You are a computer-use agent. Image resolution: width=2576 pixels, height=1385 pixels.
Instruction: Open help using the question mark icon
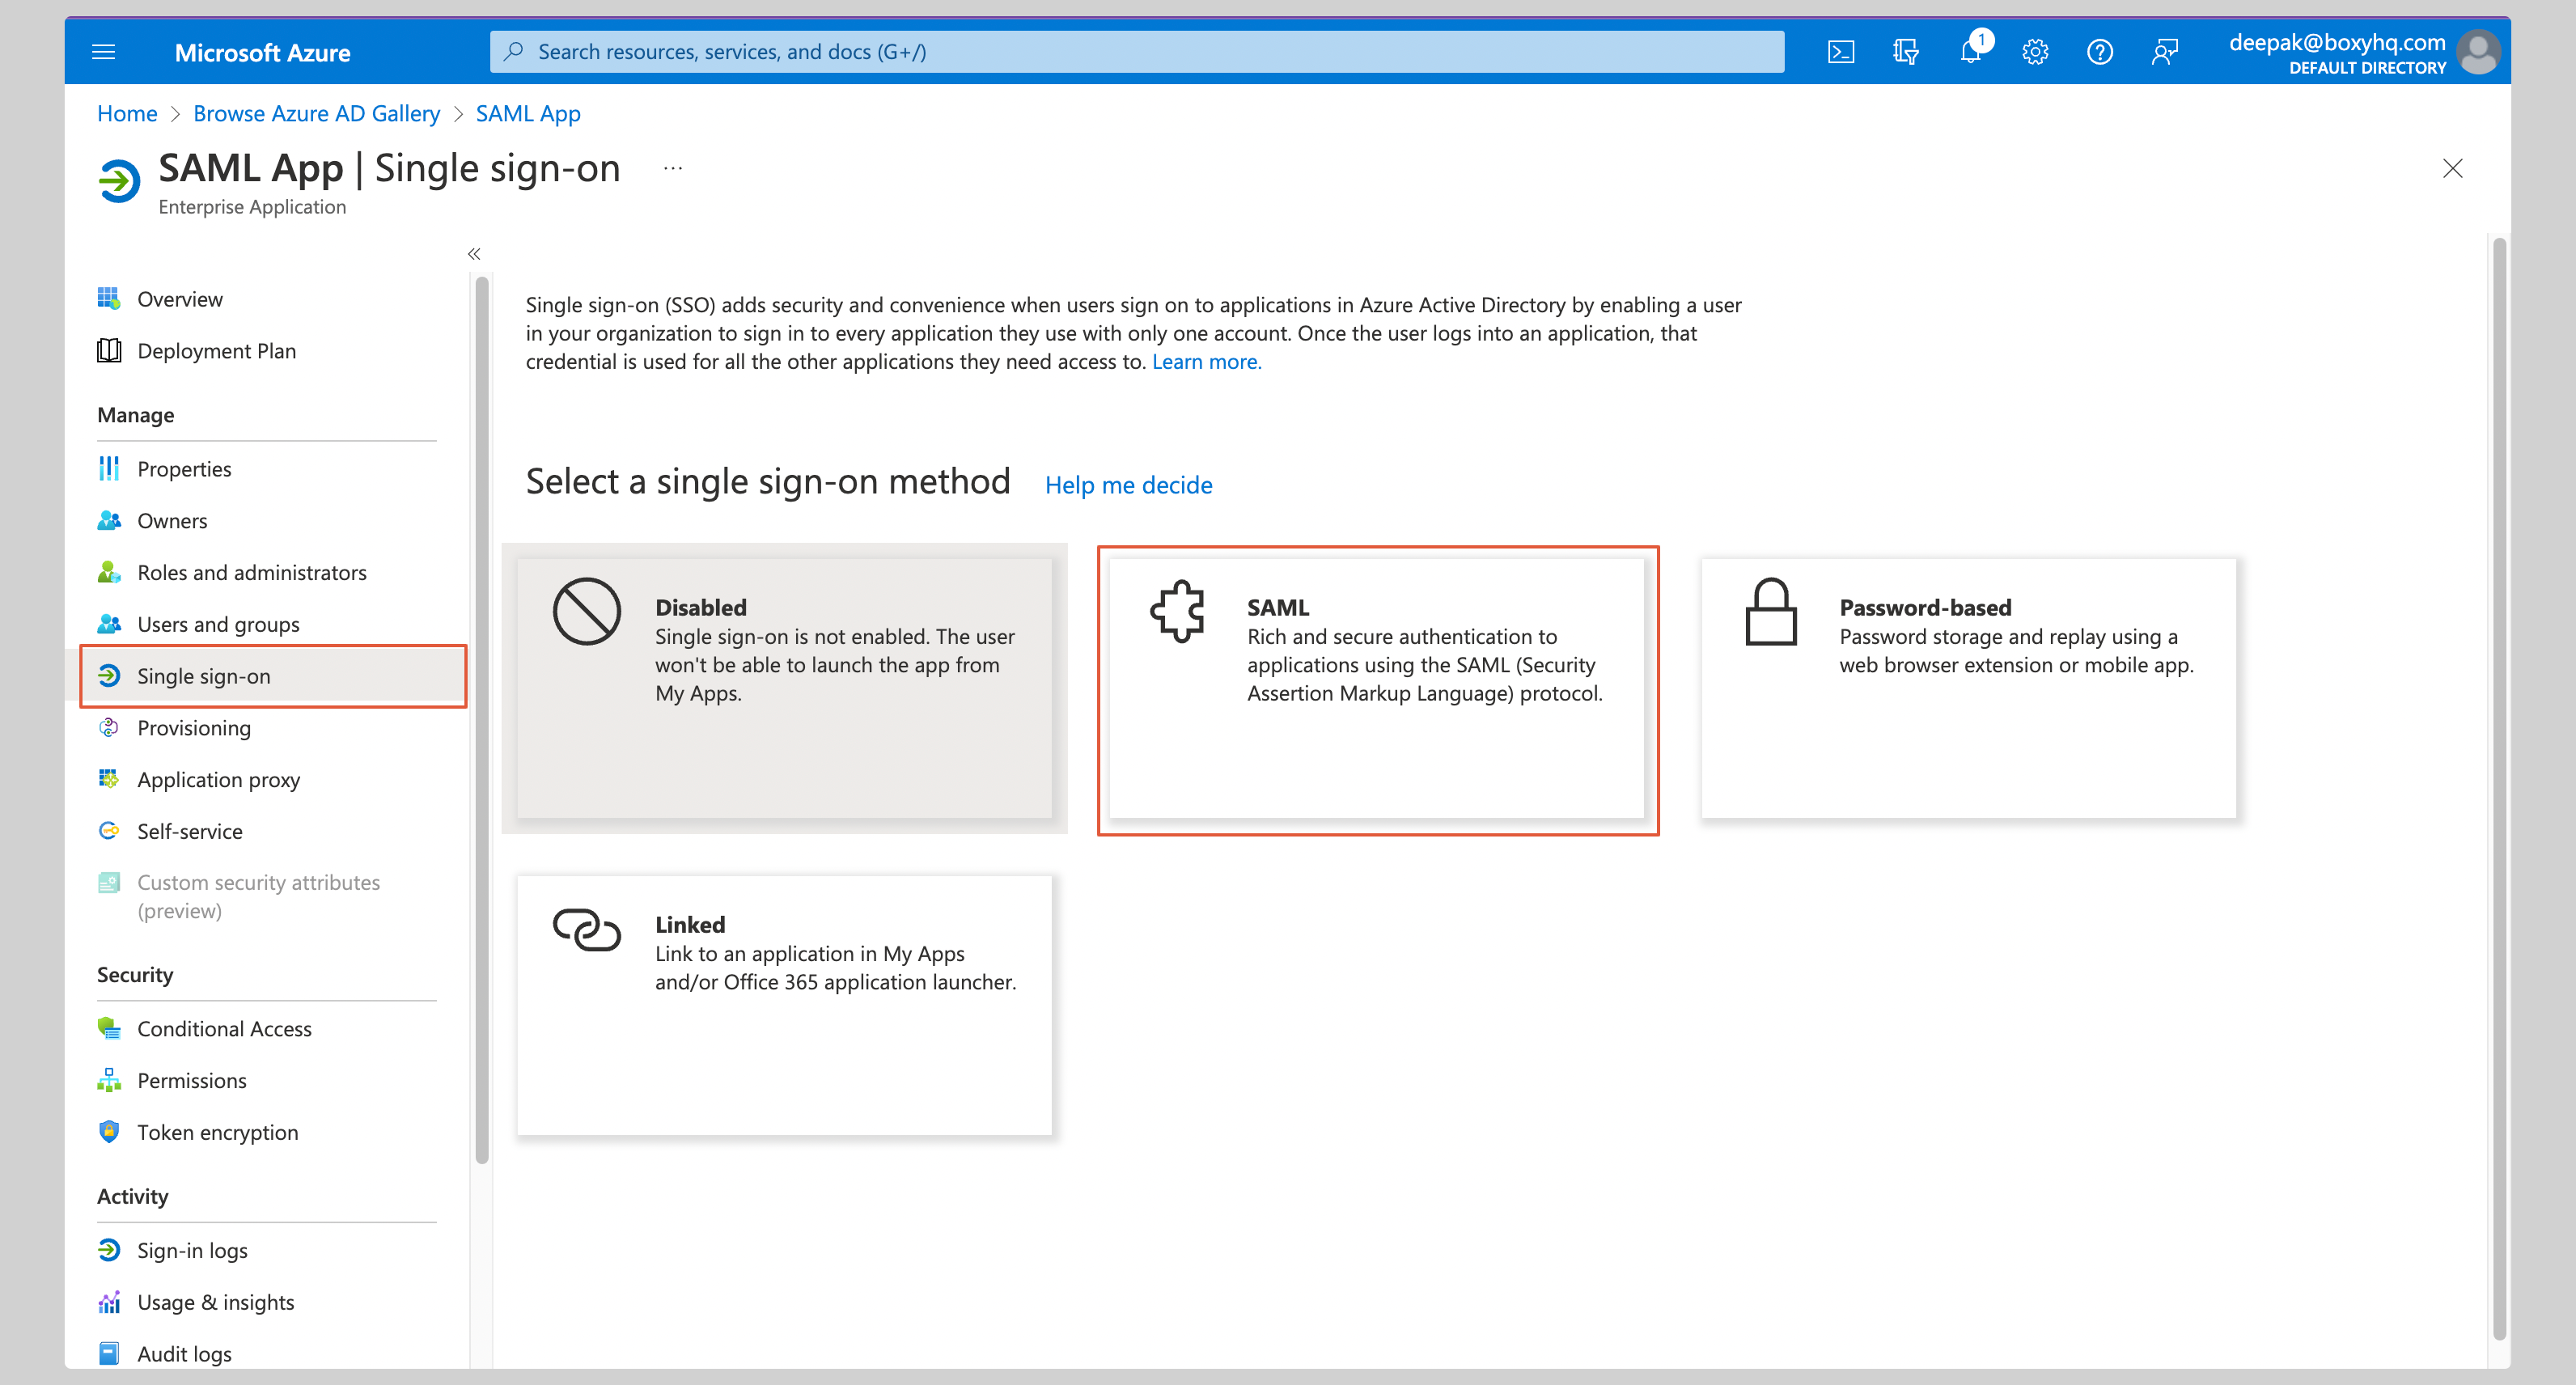click(x=2100, y=51)
